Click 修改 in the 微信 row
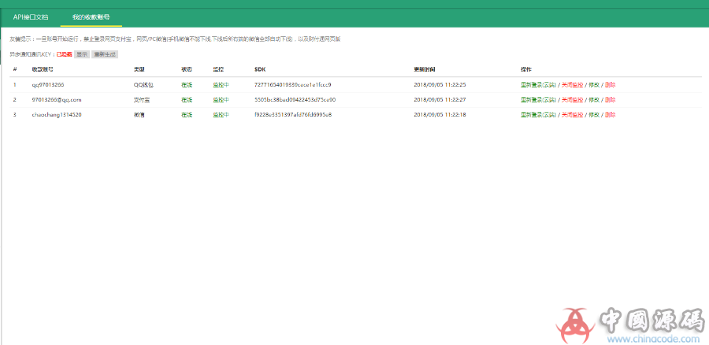This screenshot has width=709, height=345. click(x=594, y=115)
